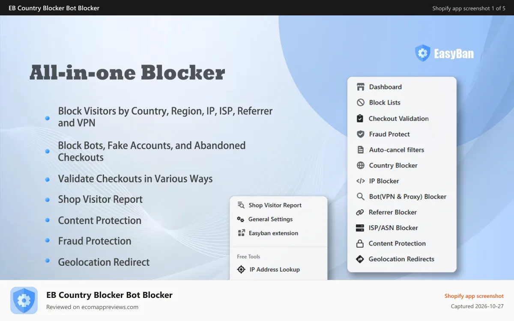The width and height of the screenshot is (514, 321).
Task: Click the footer EB Country Blocker Bot Blocker title
Action: [x=109, y=295]
